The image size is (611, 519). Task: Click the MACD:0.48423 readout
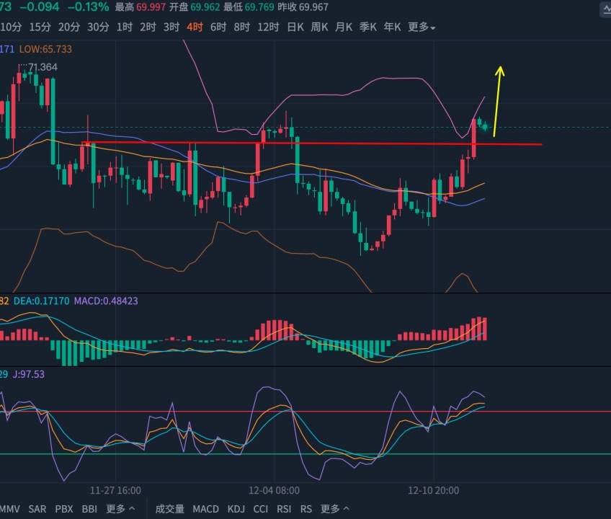106,301
